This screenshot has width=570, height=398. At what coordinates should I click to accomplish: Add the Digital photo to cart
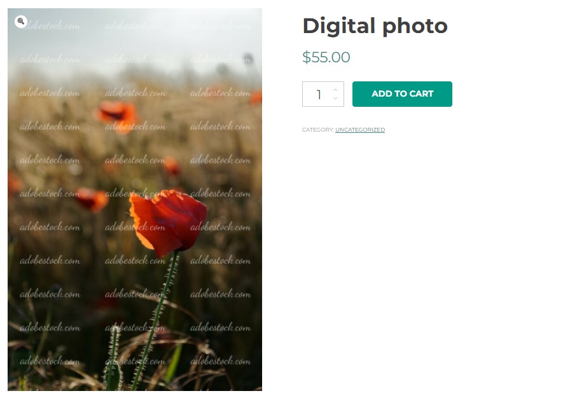402,94
